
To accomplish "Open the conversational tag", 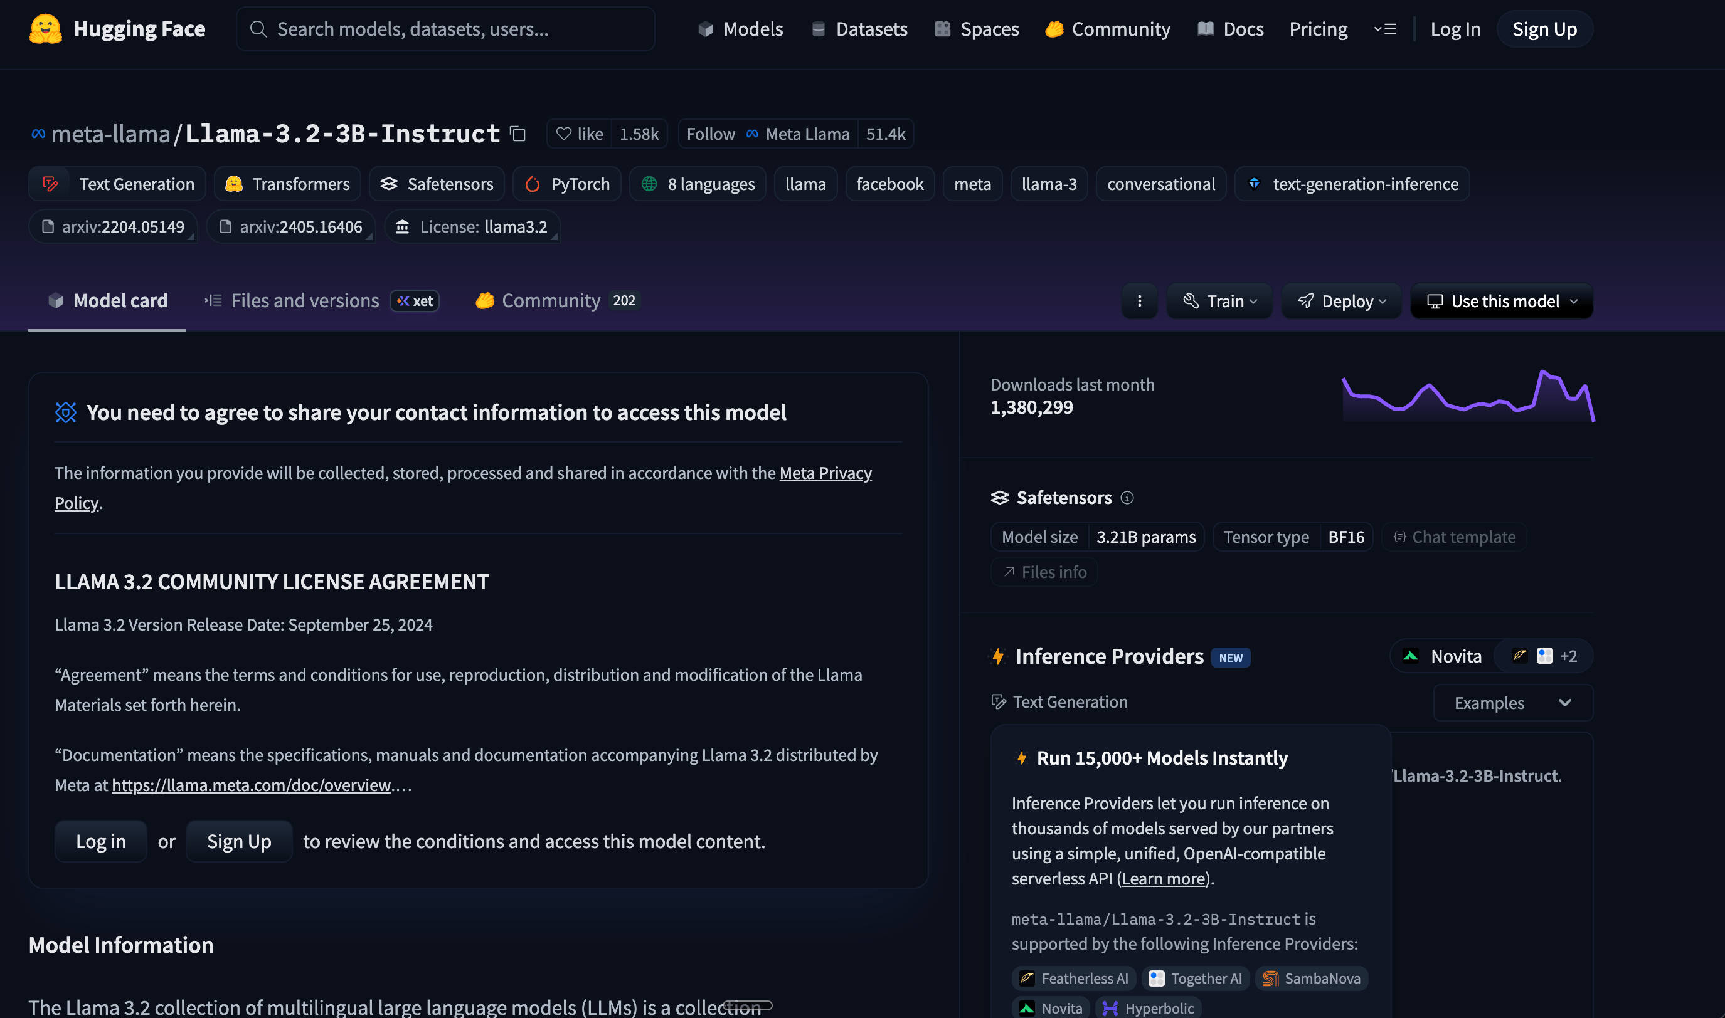I will pos(1160,184).
